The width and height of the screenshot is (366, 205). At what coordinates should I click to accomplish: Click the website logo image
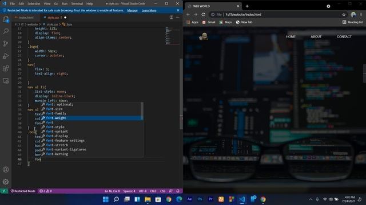(204, 36)
